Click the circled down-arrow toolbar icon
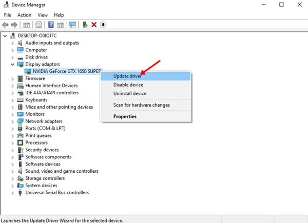308x223 pixels. tap(103, 25)
